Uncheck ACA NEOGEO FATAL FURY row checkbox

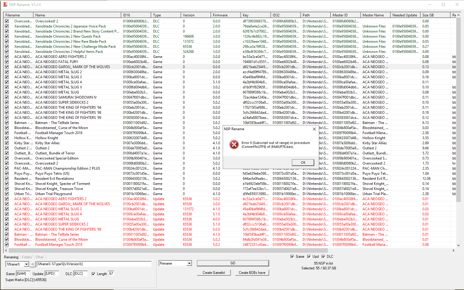7,62
